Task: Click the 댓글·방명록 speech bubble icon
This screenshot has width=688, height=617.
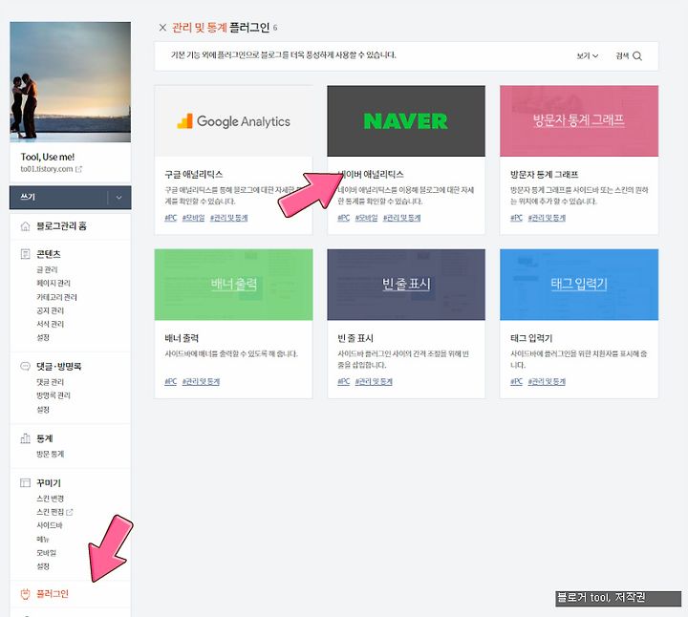Action: coord(26,366)
